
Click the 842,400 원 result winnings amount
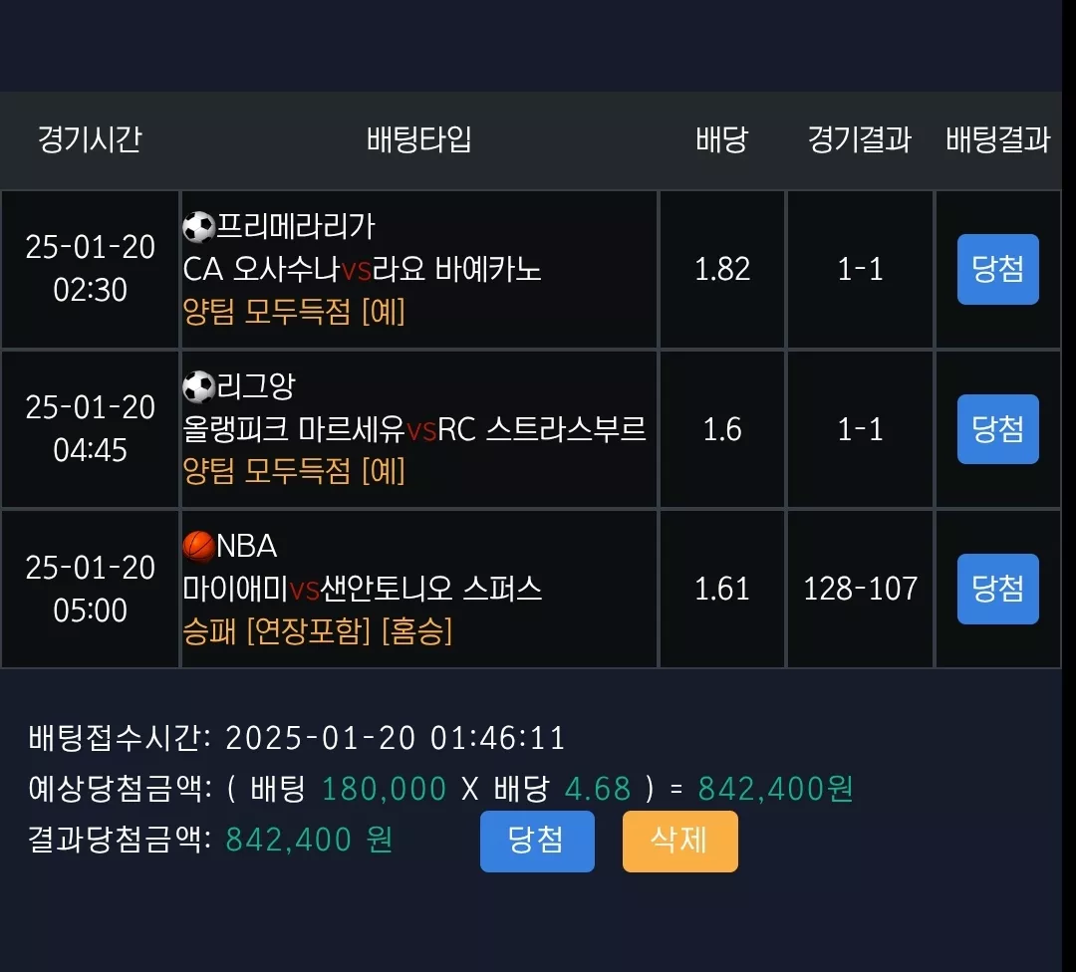(310, 840)
